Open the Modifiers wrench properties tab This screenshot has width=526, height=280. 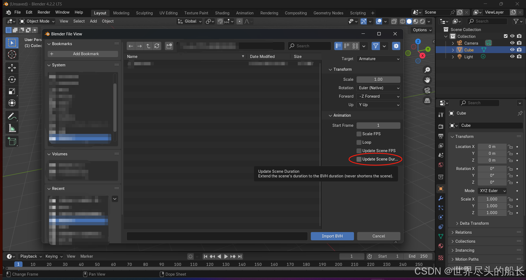pyautogui.click(x=441, y=198)
